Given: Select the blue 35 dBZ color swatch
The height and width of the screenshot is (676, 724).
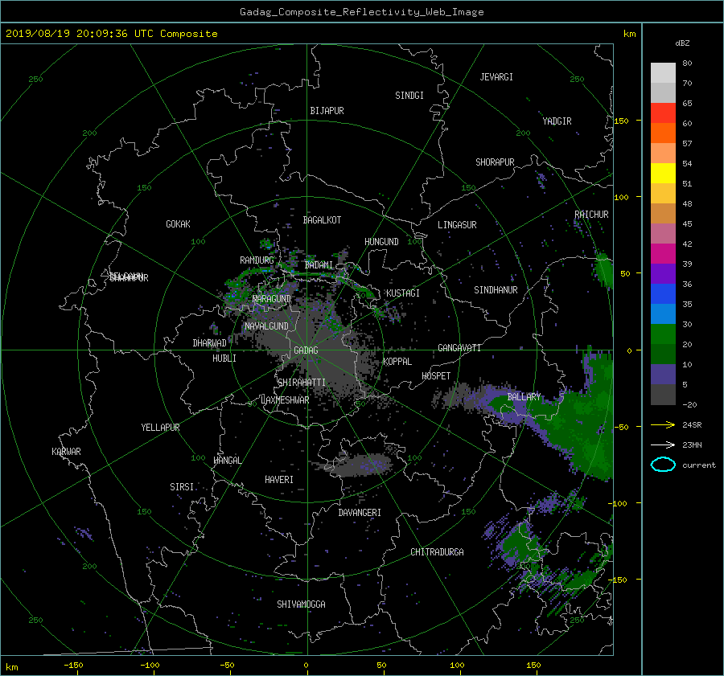Looking at the screenshot, I should (663, 294).
